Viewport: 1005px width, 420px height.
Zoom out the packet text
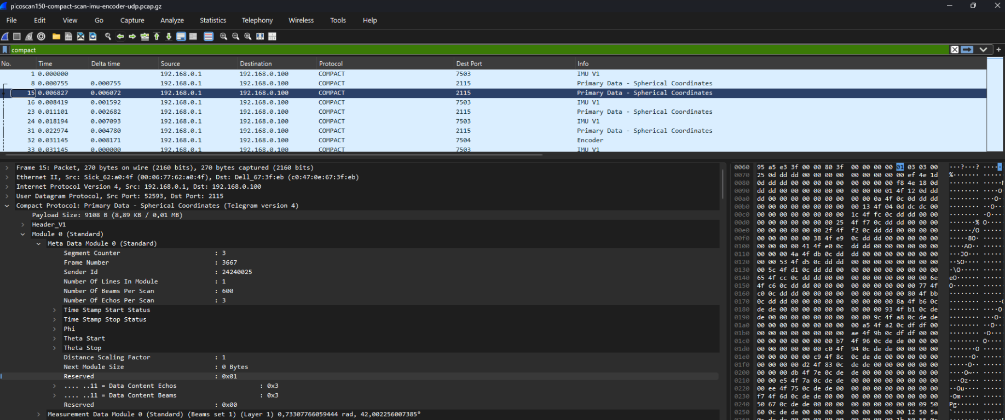pos(236,37)
